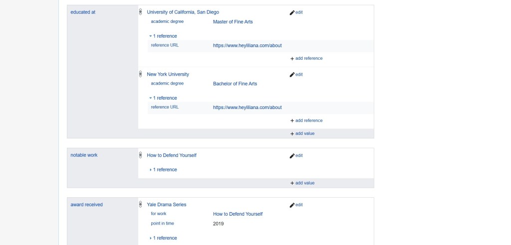The width and height of the screenshot is (511, 245).
Task: Edit the Yale Drama Series award statement
Action: 296,205
